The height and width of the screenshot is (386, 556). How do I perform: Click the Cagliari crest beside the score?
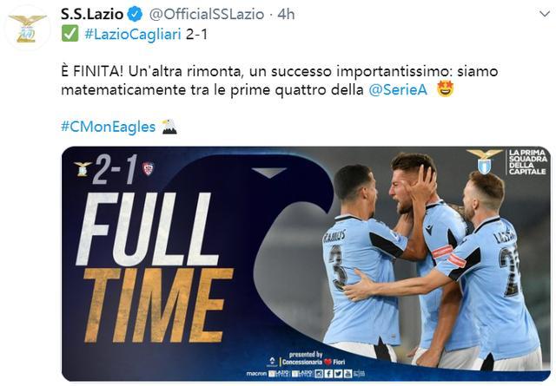(x=149, y=168)
